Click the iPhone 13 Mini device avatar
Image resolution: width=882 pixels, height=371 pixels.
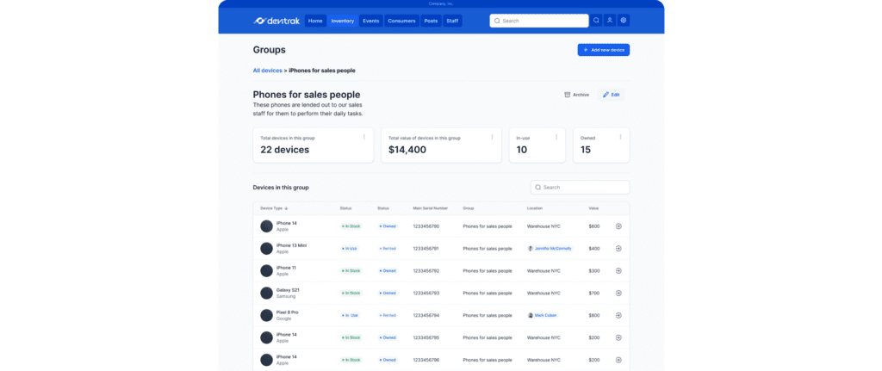point(266,248)
